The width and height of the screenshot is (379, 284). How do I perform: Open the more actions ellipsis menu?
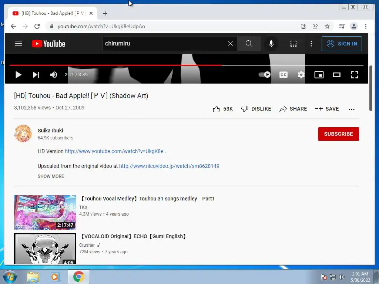[x=352, y=109]
